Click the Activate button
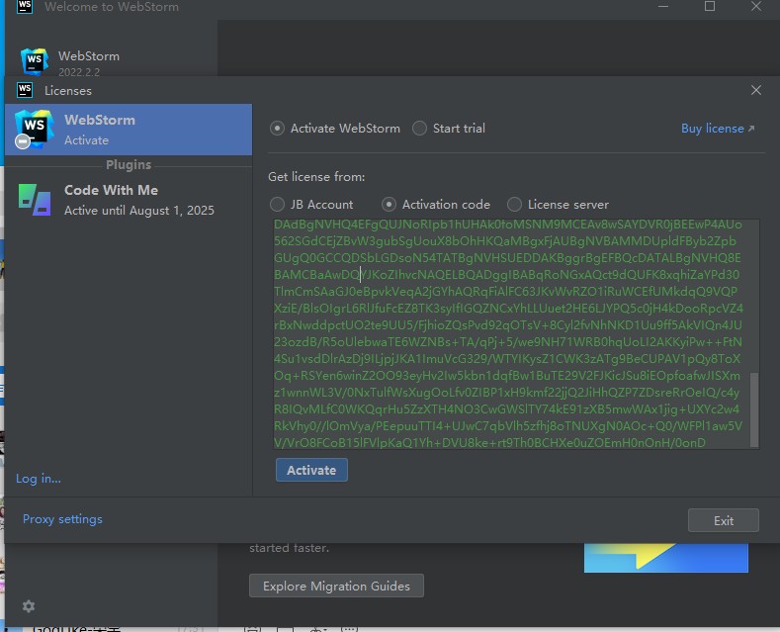Viewport: 780px width, 632px height. click(311, 470)
